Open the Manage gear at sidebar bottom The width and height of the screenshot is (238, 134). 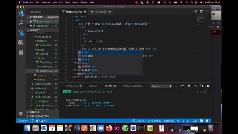(x=21, y=114)
